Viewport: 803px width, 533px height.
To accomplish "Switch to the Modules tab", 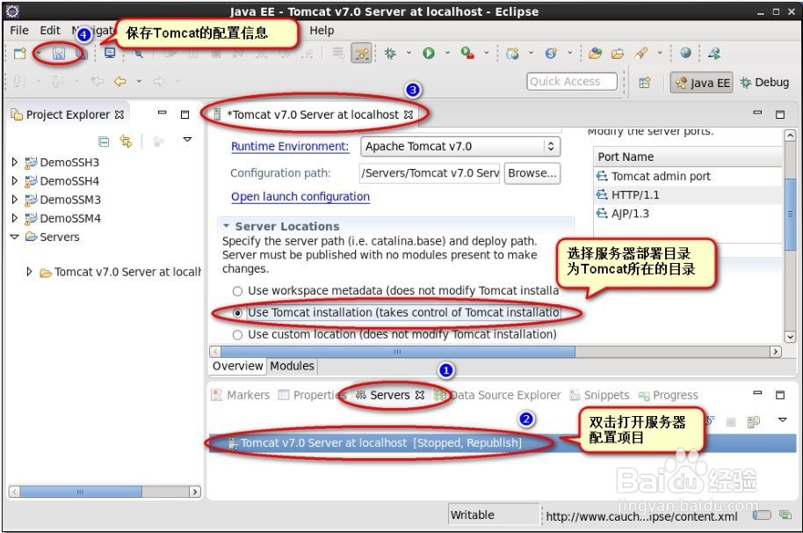I will pos(292,365).
